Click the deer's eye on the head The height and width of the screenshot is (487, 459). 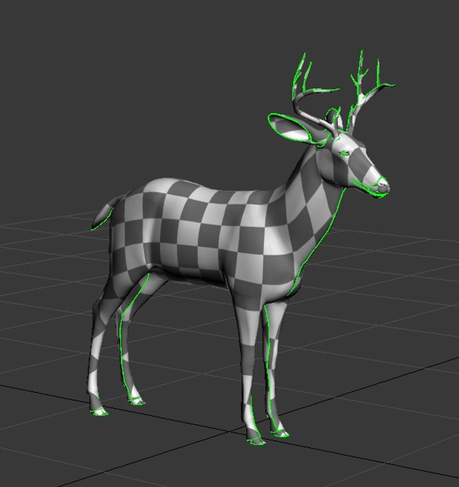point(344,153)
